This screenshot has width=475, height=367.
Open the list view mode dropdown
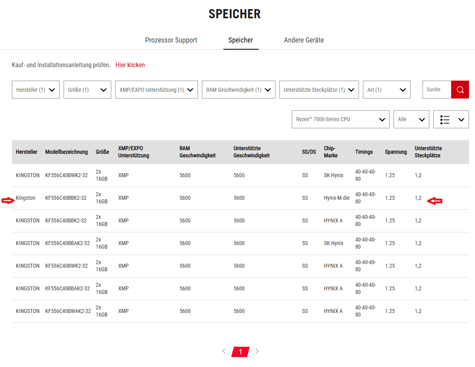coord(451,120)
